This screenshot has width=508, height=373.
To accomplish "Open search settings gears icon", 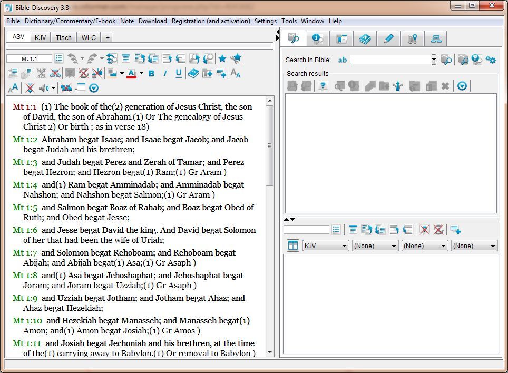I will (491, 60).
